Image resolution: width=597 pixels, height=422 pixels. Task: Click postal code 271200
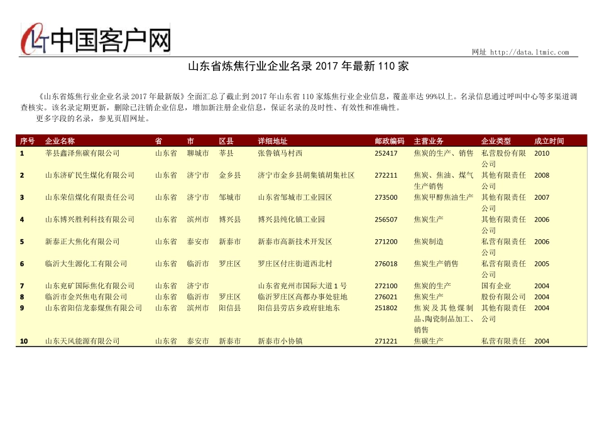tap(386, 241)
